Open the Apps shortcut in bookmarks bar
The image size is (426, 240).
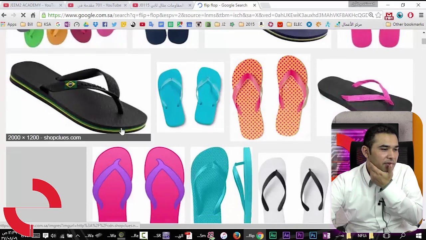click(x=9, y=24)
